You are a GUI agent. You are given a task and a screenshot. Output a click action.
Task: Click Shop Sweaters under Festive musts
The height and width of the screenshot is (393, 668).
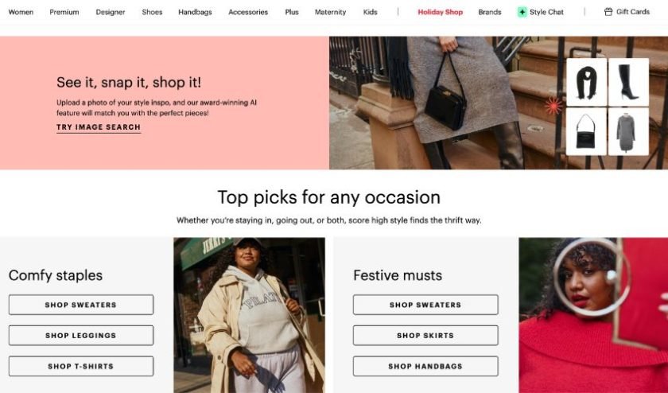[425, 305]
